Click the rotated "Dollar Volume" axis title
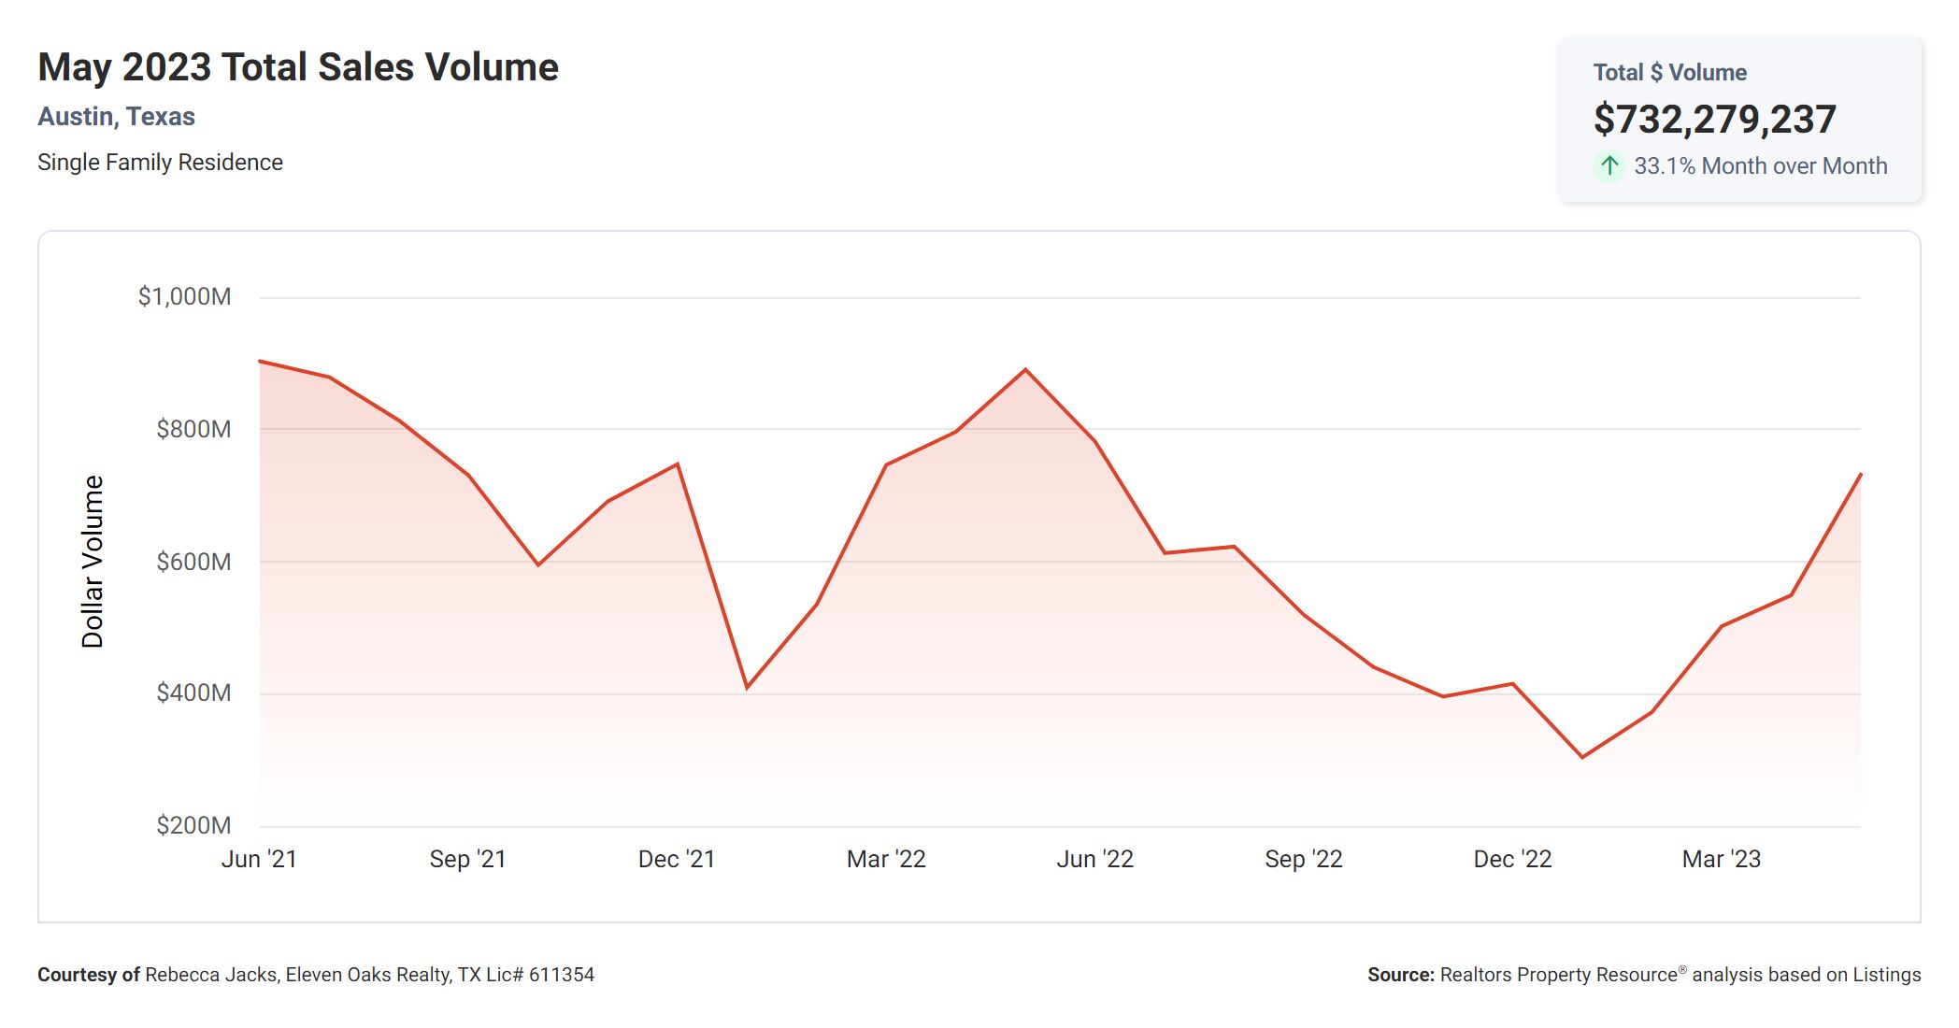Screen dimensions: 1959x1028 pyautogui.click(x=93, y=562)
